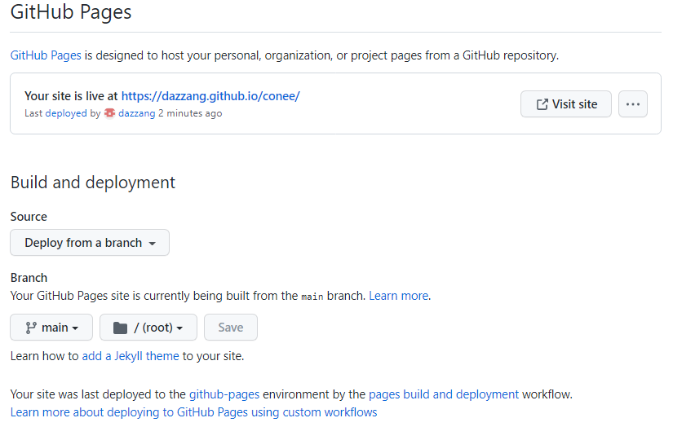Screen dimensions: 673x440
Task: Click the Learn more link about branches
Action: [x=399, y=296]
